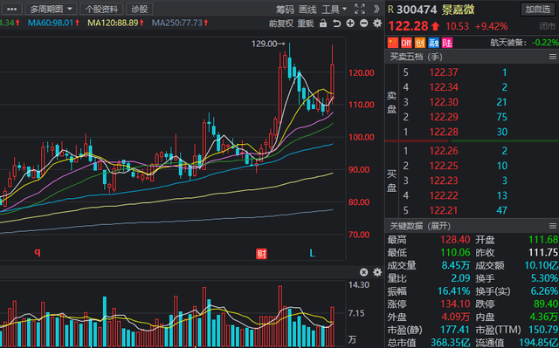559x348 pixels.
Task: Open 关键数据 panel menu icon
Action: [553, 226]
